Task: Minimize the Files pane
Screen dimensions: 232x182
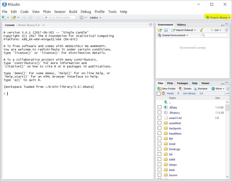Action: 222,83
